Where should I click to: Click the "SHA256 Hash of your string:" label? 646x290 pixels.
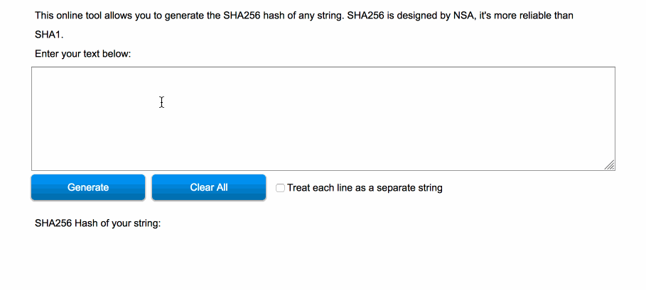coord(98,223)
